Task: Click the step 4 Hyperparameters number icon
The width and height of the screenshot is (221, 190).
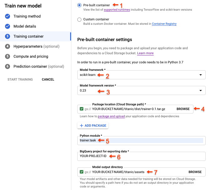Action: [x=8, y=46]
